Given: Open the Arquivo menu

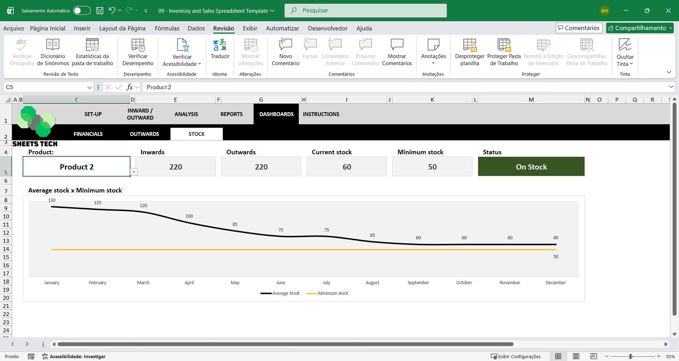Looking at the screenshot, I should coord(14,28).
